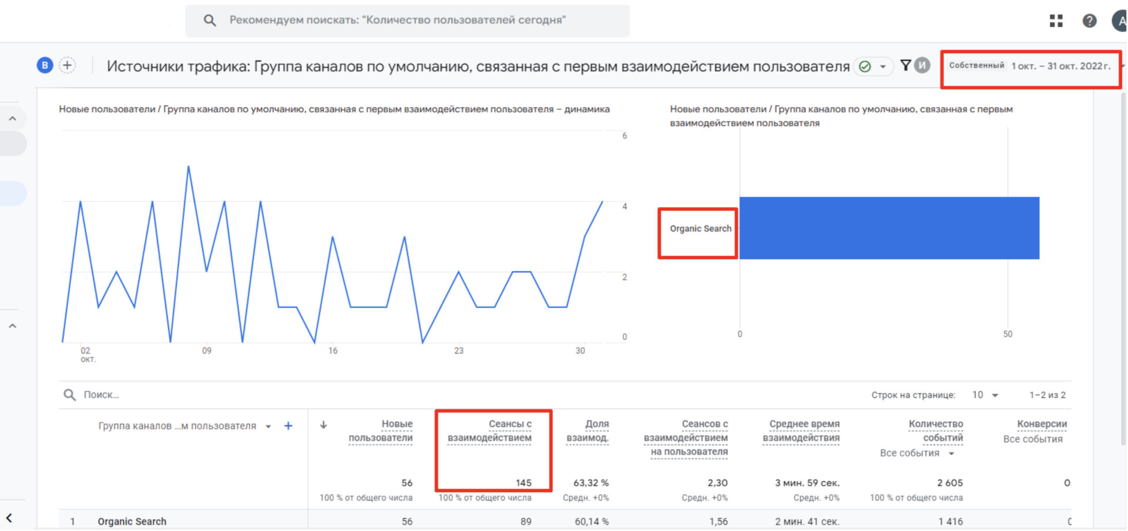
Task: Sort by Конверсии column header
Action: pyautogui.click(x=1042, y=424)
